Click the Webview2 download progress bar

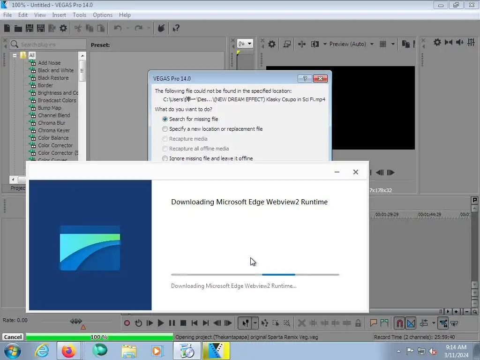255,275
